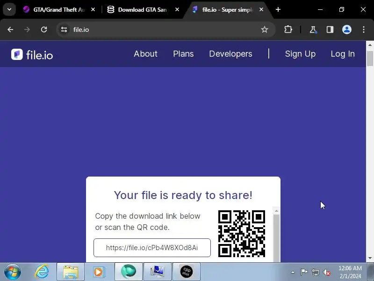The height and width of the screenshot is (281, 374).
Task: Click the page scrollbar down arrow
Action: pyautogui.click(x=370, y=258)
